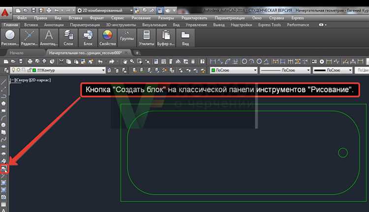Open the Слои (Layers) ribbon panel
The height and width of the screenshot is (212, 369).
point(68,37)
